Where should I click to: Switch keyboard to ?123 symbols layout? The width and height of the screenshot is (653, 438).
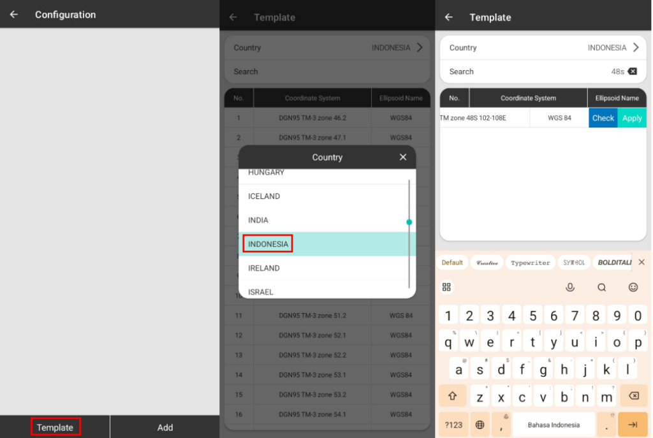click(453, 425)
